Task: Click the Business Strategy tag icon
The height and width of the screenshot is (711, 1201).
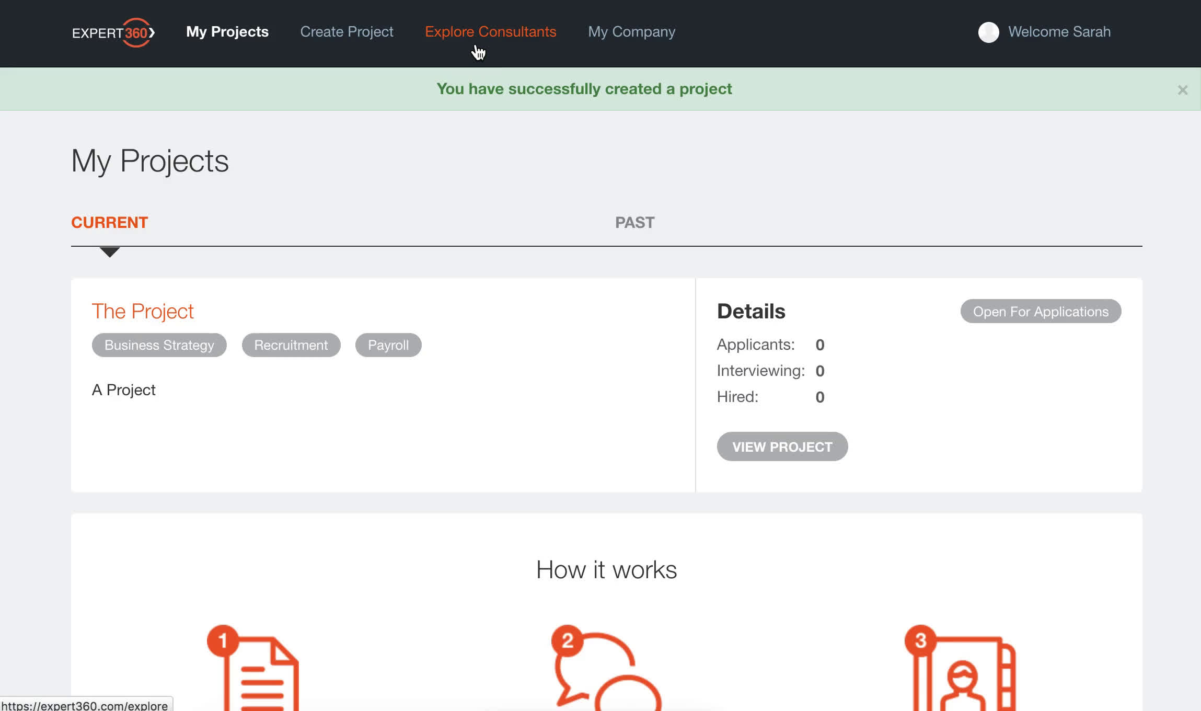Action: pos(159,345)
